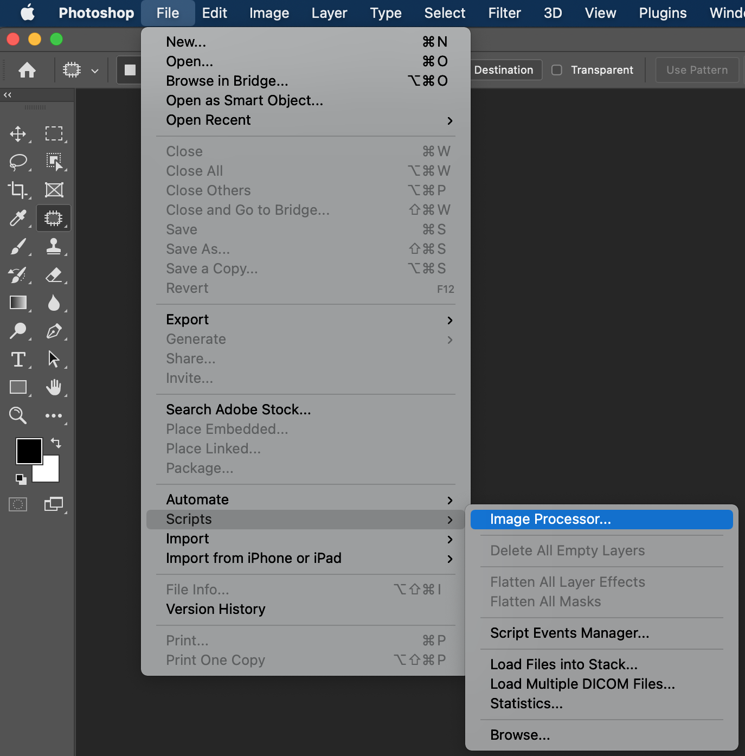This screenshot has height=756, width=745.
Task: Click the New Selection mode square
Action: coord(130,70)
